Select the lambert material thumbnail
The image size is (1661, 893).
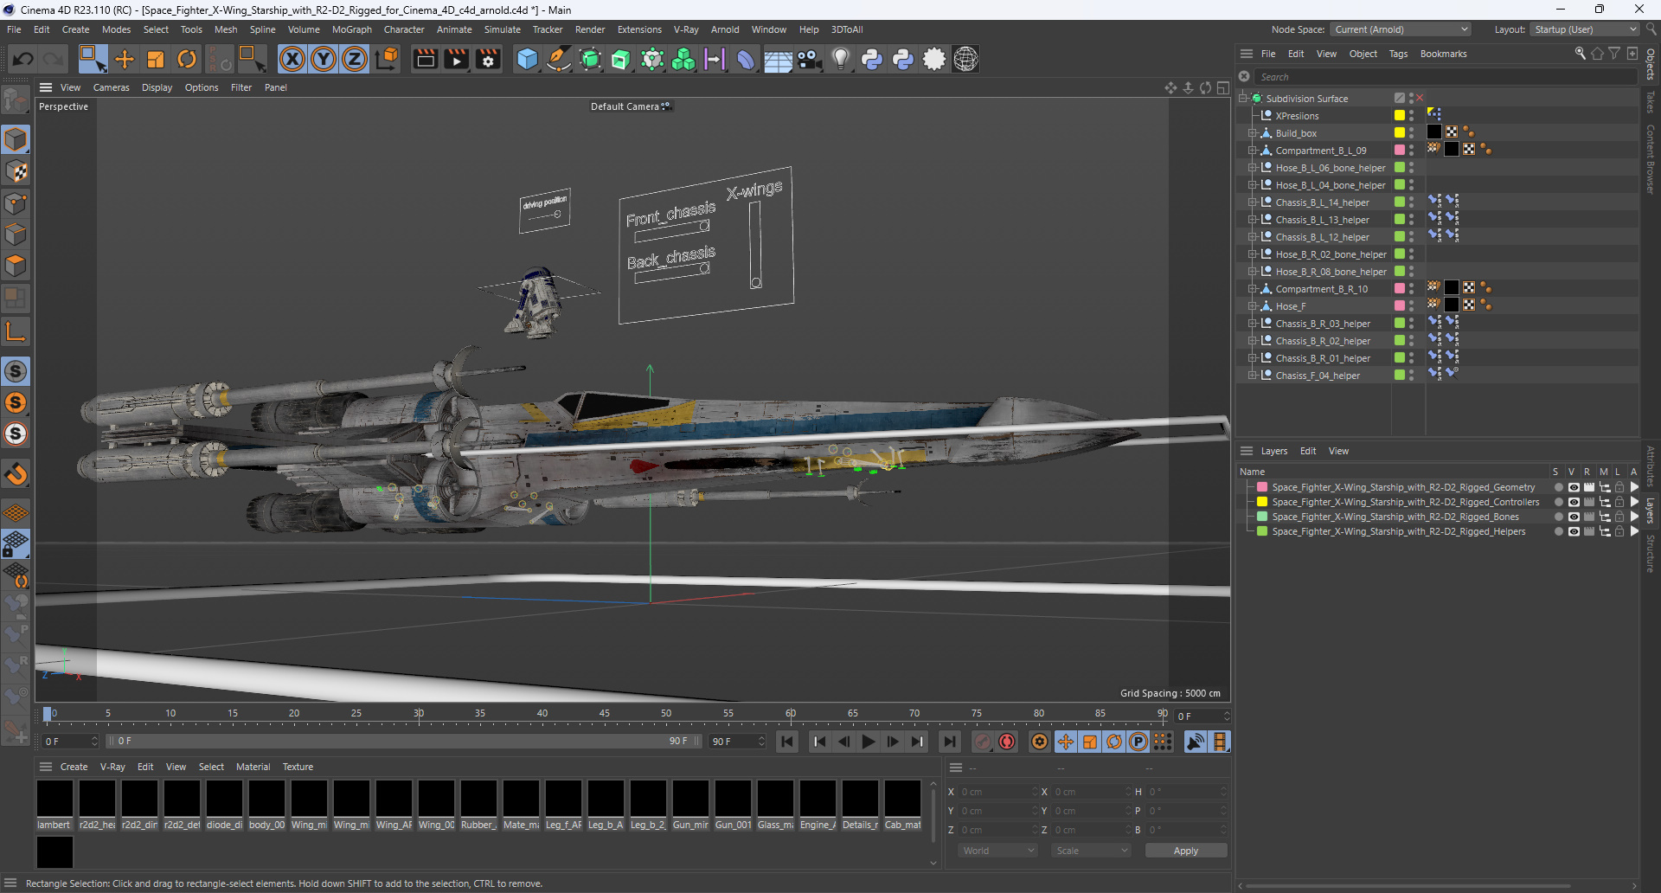(x=55, y=799)
